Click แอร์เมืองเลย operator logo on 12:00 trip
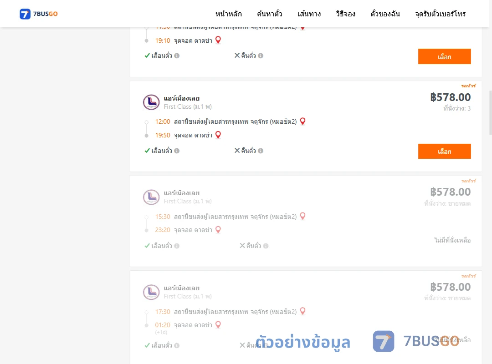This screenshot has height=364, width=492. tap(151, 102)
